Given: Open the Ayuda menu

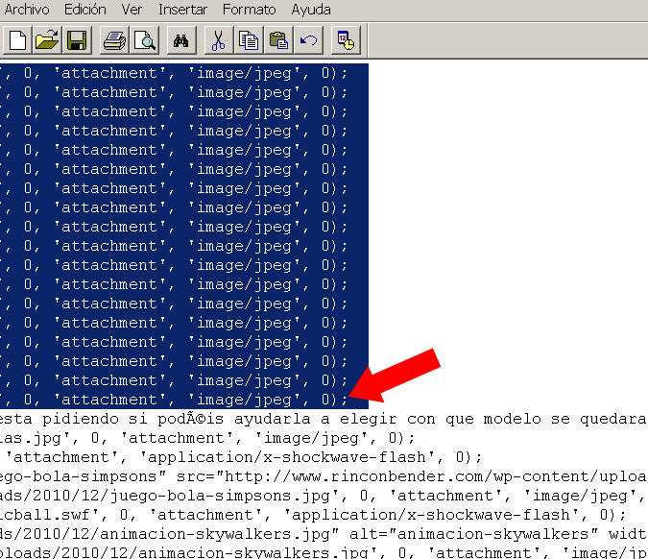Looking at the screenshot, I should tap(310, 10).
